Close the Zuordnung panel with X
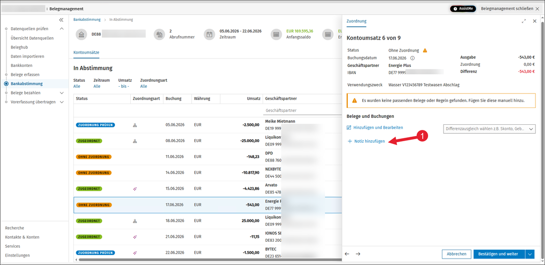This screenshot has width=545, height=265. (x=535, y=21)
